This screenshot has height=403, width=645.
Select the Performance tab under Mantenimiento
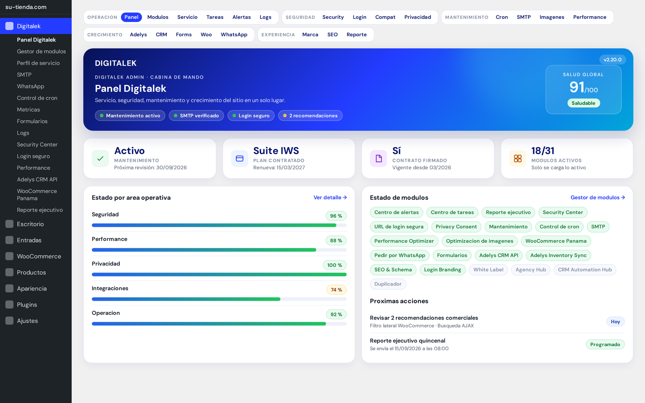pos(589,17)
